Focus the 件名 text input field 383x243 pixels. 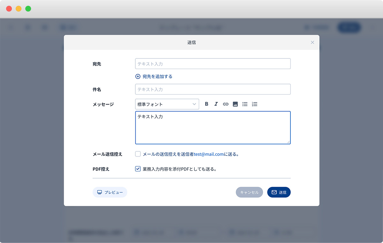click(213, 89)
